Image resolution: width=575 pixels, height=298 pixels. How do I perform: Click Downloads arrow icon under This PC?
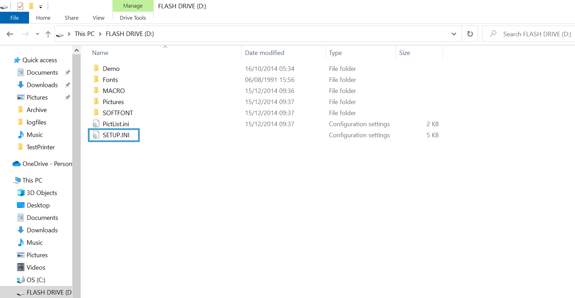click(21, 230)
